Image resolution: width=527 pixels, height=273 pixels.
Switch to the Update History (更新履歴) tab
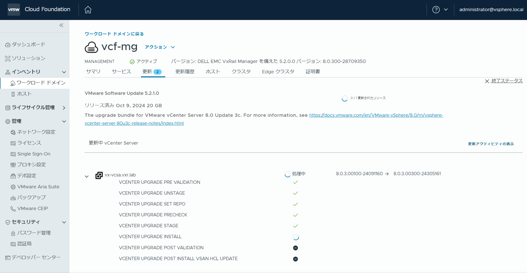184,72
